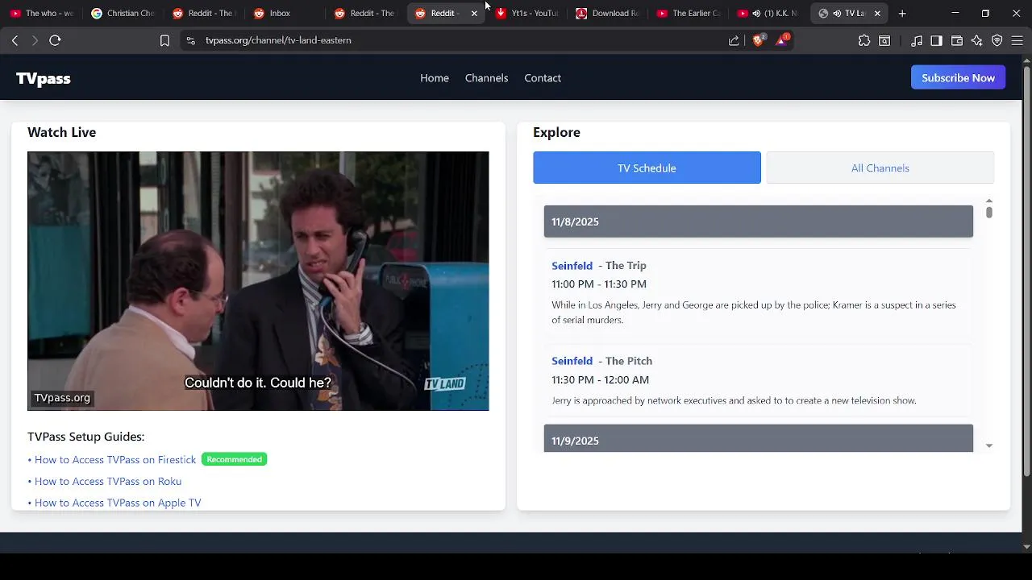This screenshot has height=580, width=1032.
Task: Switch to the Christian Google tab
Action: [123, 13]
